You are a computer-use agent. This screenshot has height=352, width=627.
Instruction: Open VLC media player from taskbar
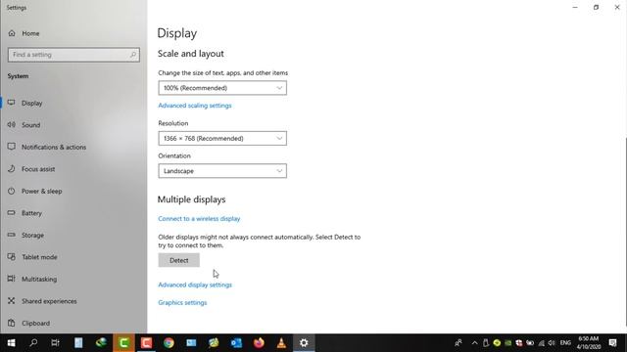coord(281,343)
